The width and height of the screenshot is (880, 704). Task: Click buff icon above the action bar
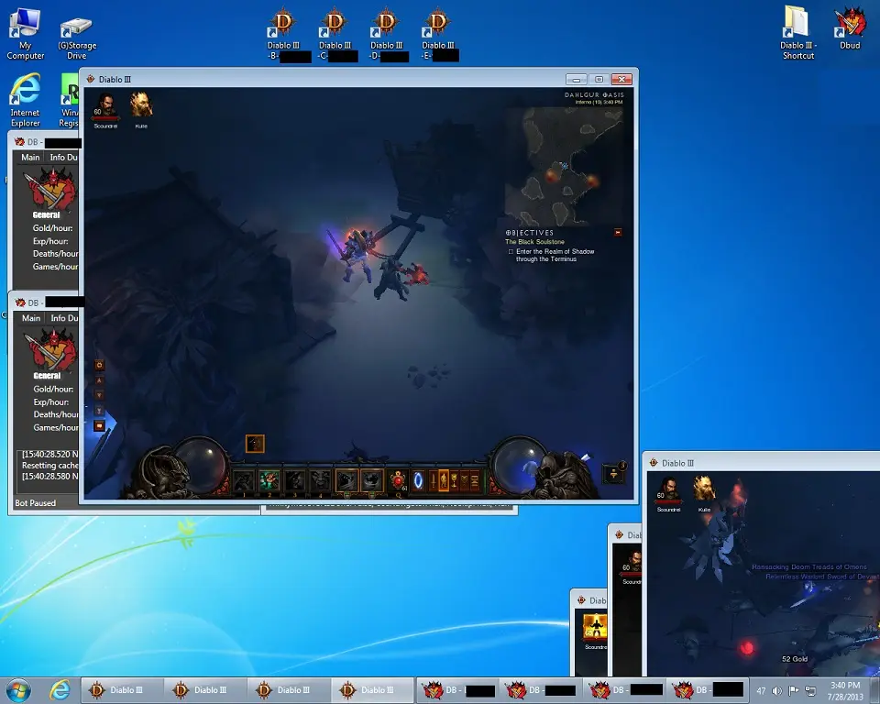[x=255, y=444]
